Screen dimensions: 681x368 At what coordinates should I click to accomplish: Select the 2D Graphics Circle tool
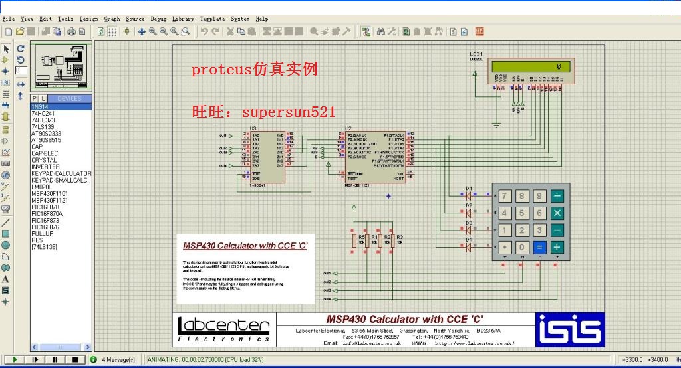[x=5, y=245]
